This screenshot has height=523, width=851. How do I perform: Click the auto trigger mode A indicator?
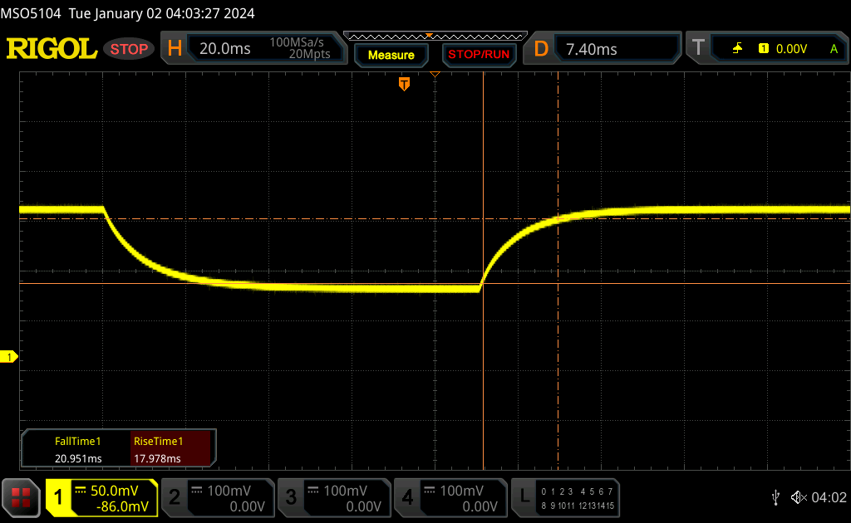coord(834,49)
